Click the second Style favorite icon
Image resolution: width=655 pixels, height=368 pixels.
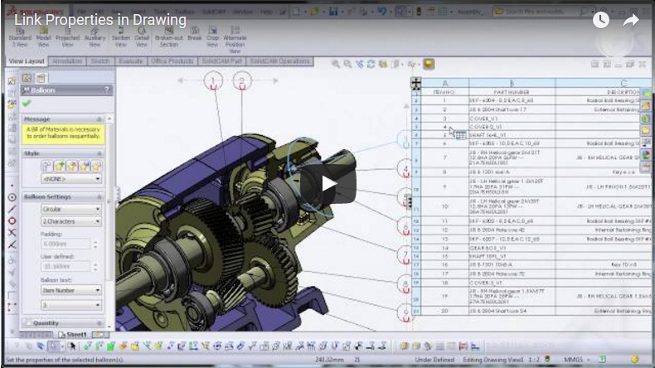pos(60,167)
